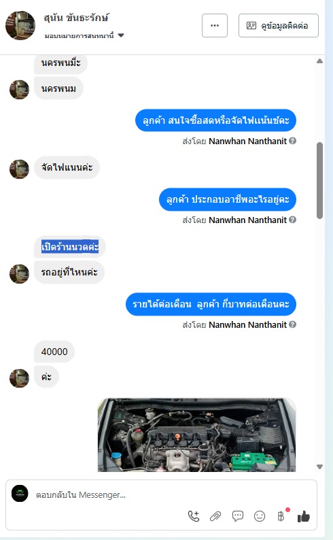Viewport: 333px width, 540px height.
Task: Click the scrollbar down arrow
Action: tap(319, 467)
